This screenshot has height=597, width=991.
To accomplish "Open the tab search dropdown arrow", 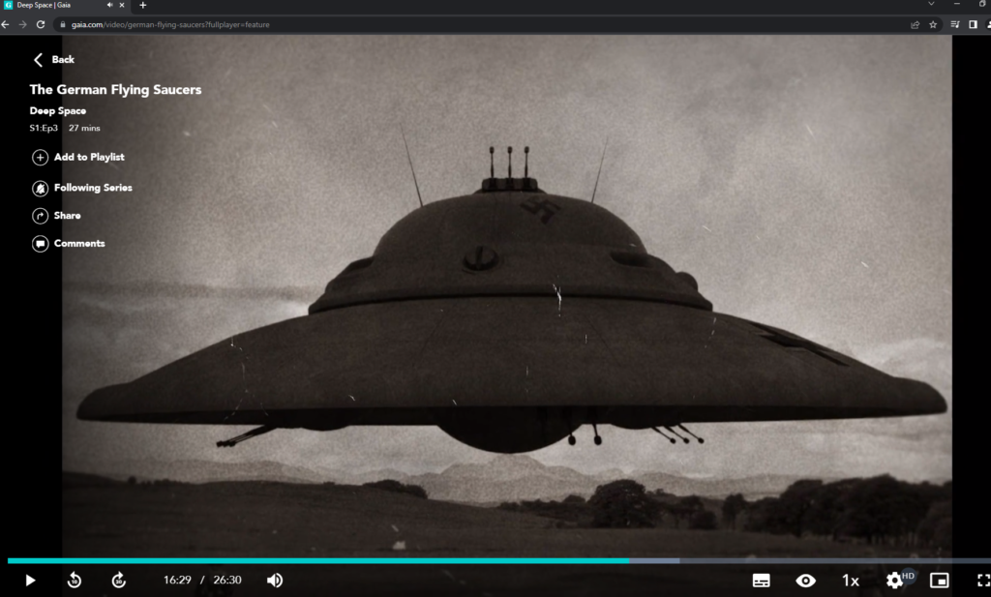I will pyautogui.click(x=931, y=4).
